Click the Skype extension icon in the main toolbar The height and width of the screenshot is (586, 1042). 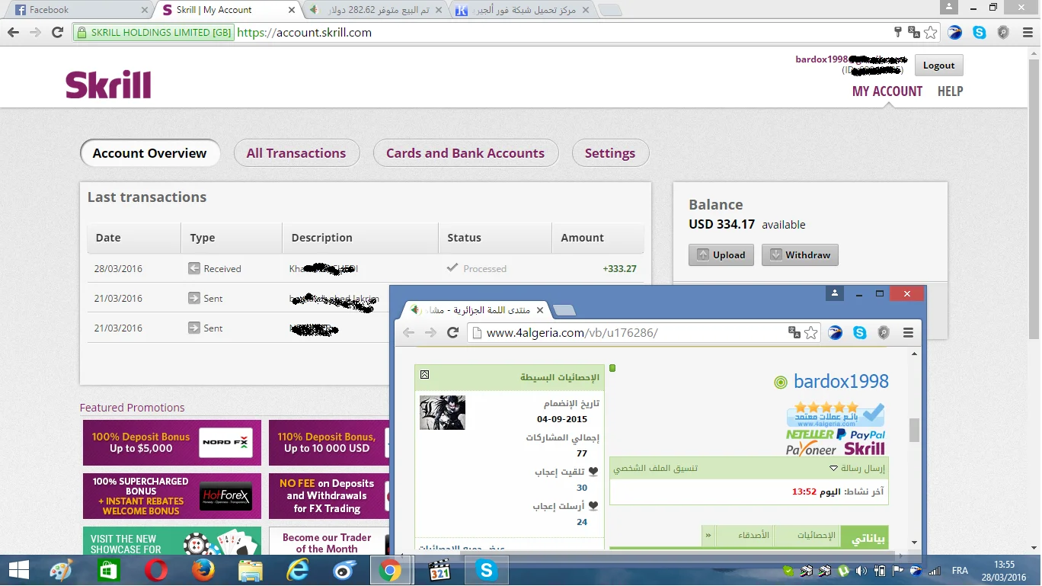(980, 33)
